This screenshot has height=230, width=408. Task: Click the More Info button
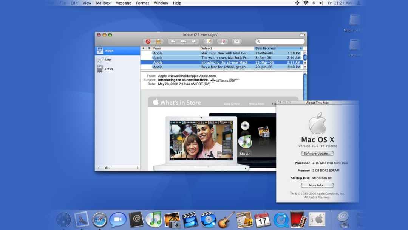[x=317, y=185]
